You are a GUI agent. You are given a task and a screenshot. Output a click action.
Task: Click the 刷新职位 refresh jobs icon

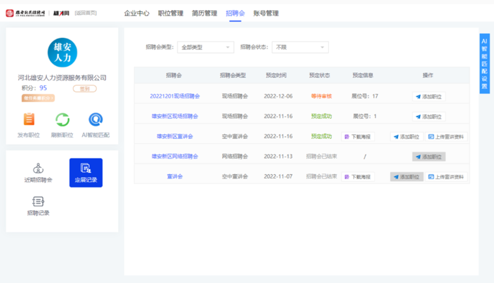(62, 120)
